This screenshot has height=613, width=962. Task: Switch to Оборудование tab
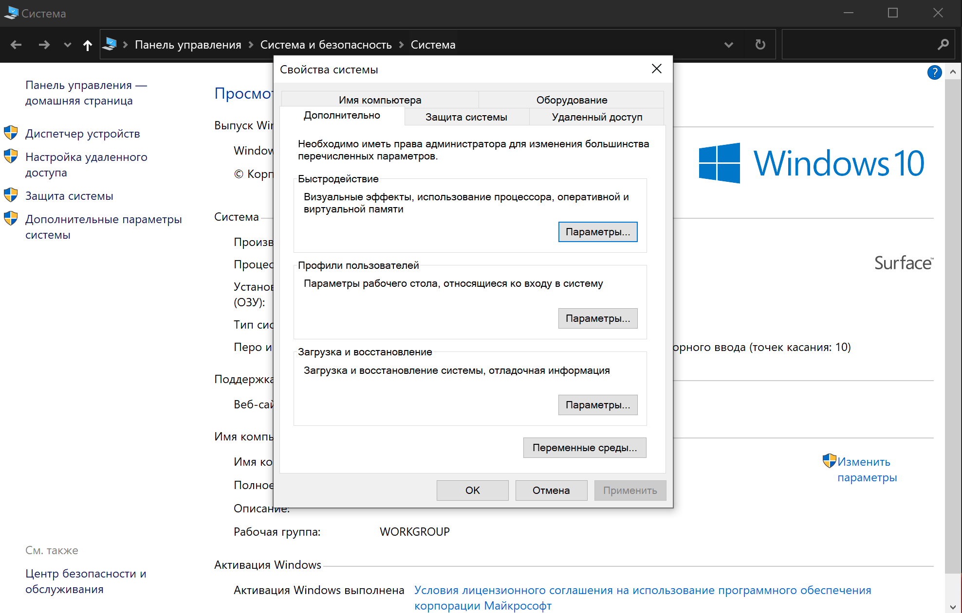click(572, 100)
